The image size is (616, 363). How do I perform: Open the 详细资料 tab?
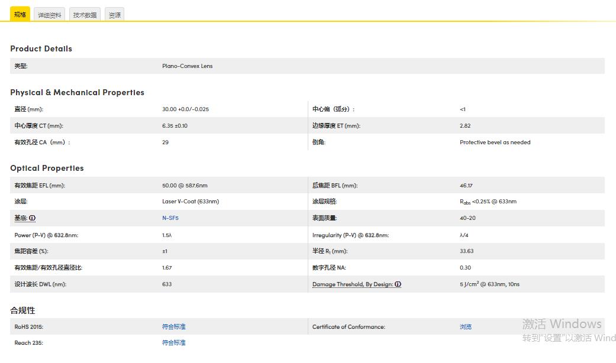click(x=50, y=15)
